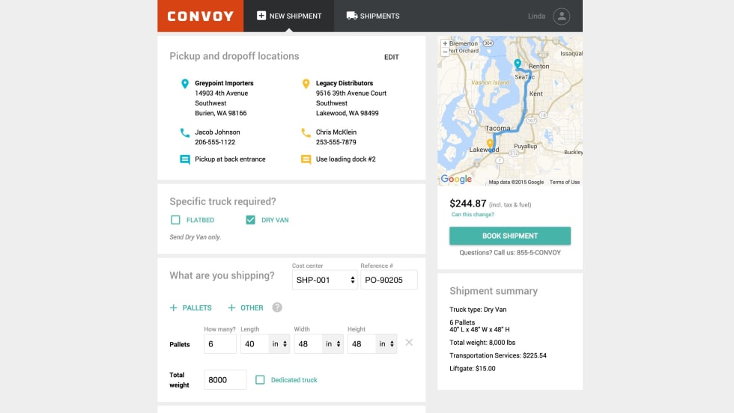734x413 pixels.
Task: Click the Linda user avatar icon
Action: click(x=561, y=16)
